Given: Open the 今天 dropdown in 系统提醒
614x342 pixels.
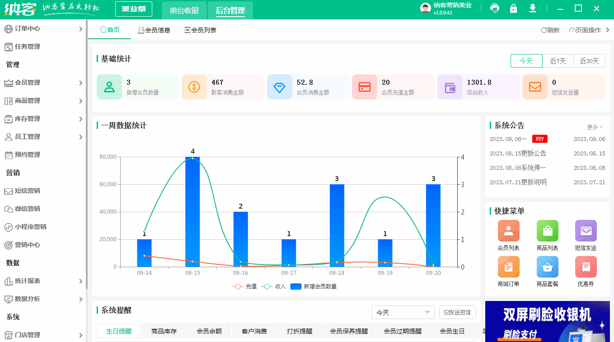Looking at the screenshot, I should pyautogui.click(x=402, y=312).
